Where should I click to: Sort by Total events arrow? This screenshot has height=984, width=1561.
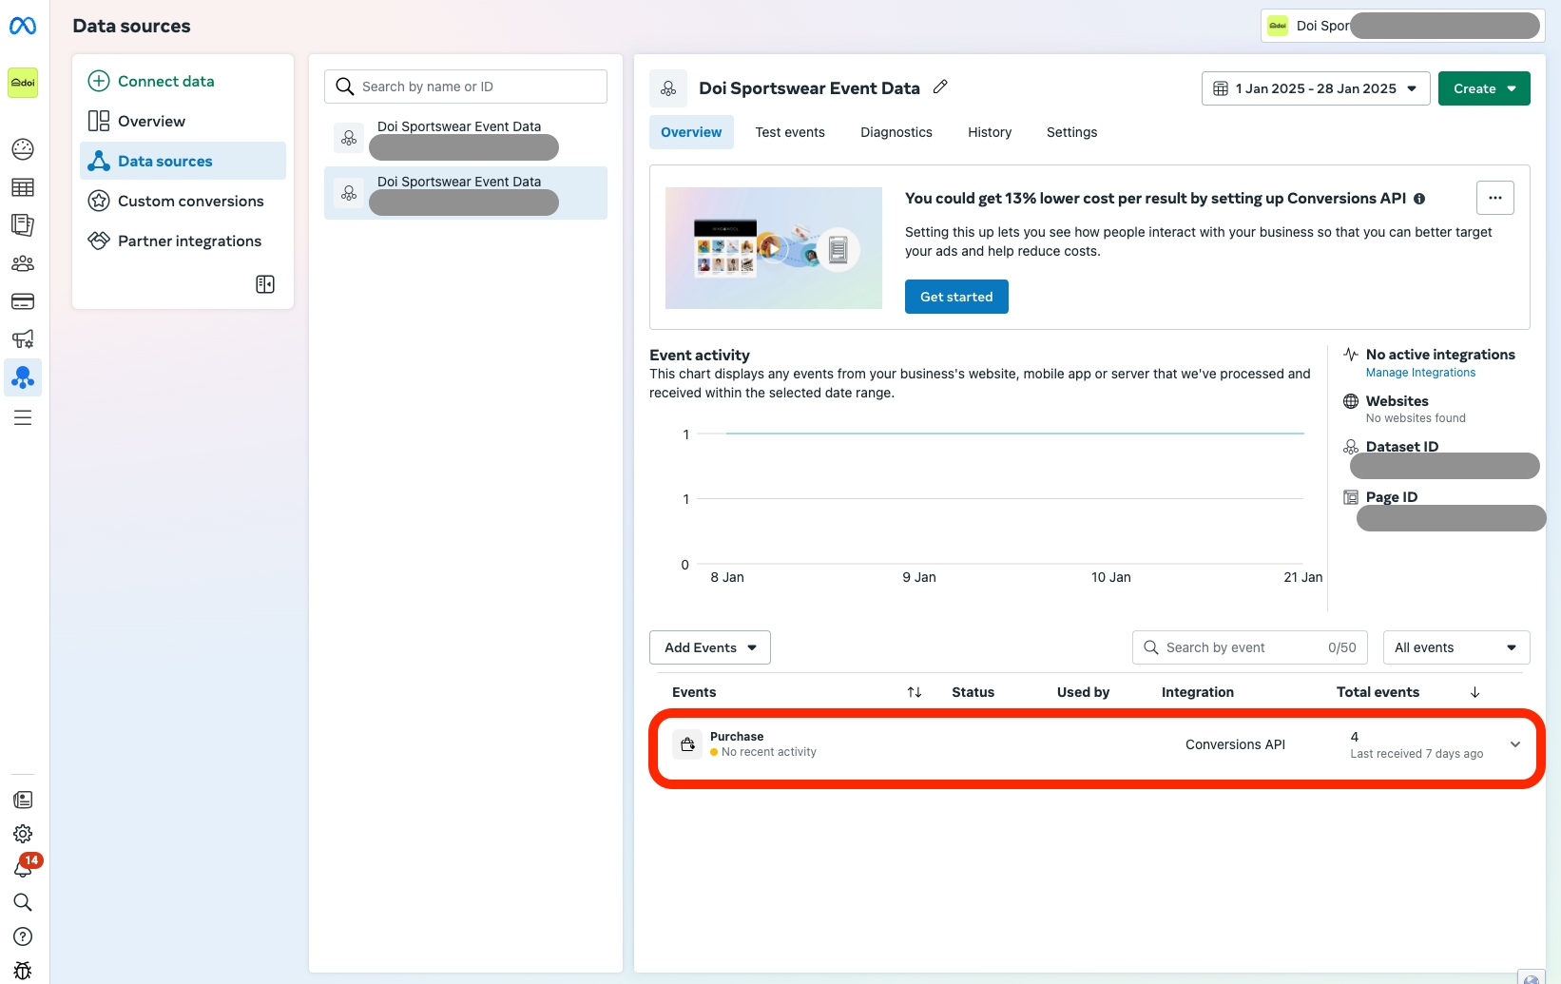(1474, 692)
